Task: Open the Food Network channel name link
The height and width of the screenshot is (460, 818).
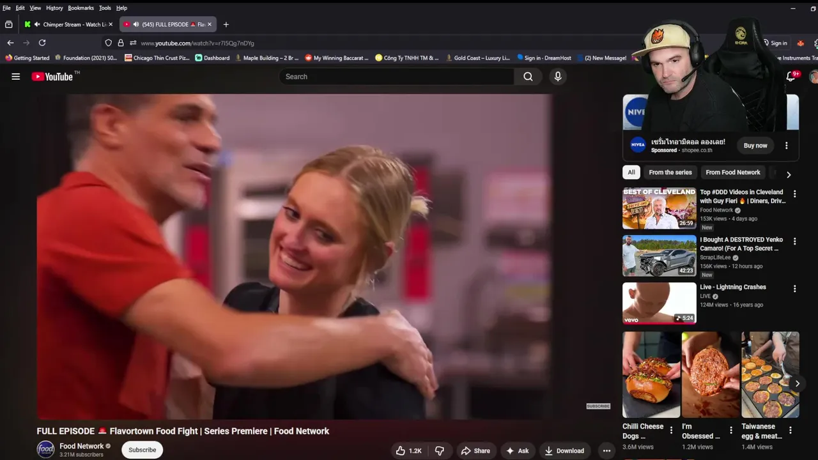Action: (x=81, y=446)
